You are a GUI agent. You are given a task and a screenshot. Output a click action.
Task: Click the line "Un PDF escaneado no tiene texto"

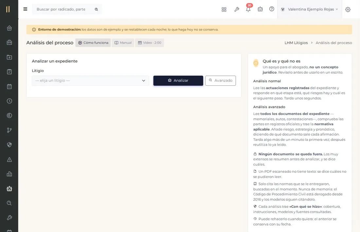[287, 171]
